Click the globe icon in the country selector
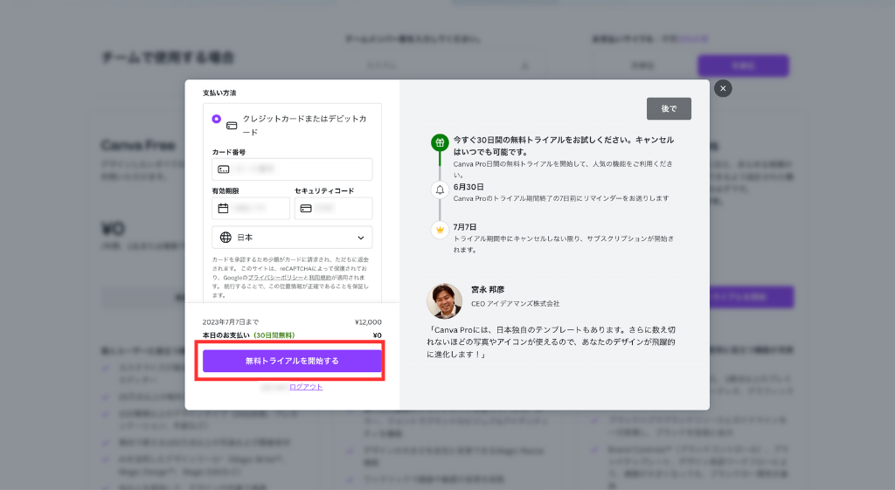 pos(225,238)
